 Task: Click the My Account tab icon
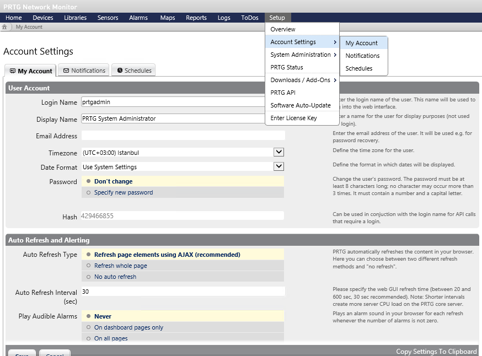[x=13, y=71]
